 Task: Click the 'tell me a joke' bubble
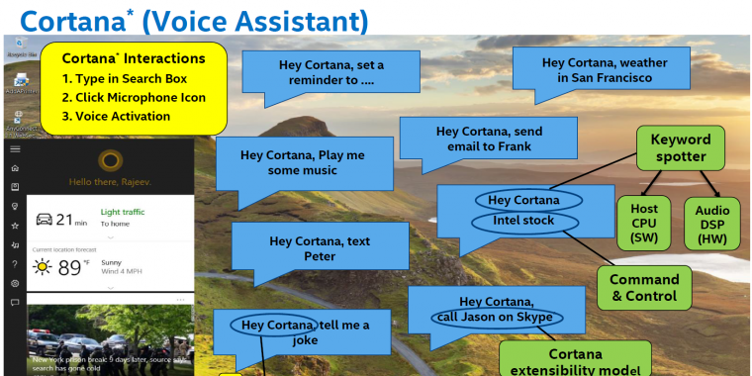302,332
